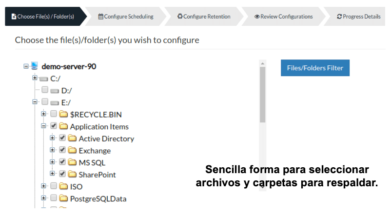This screenshot has height=217, width=390.
Task: Click the MS SQL folder icon
Action: [x=72, y=162]
